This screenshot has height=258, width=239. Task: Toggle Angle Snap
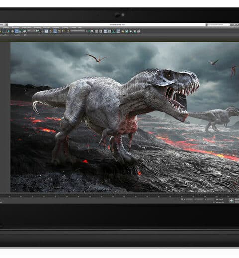tap(55, 31)
